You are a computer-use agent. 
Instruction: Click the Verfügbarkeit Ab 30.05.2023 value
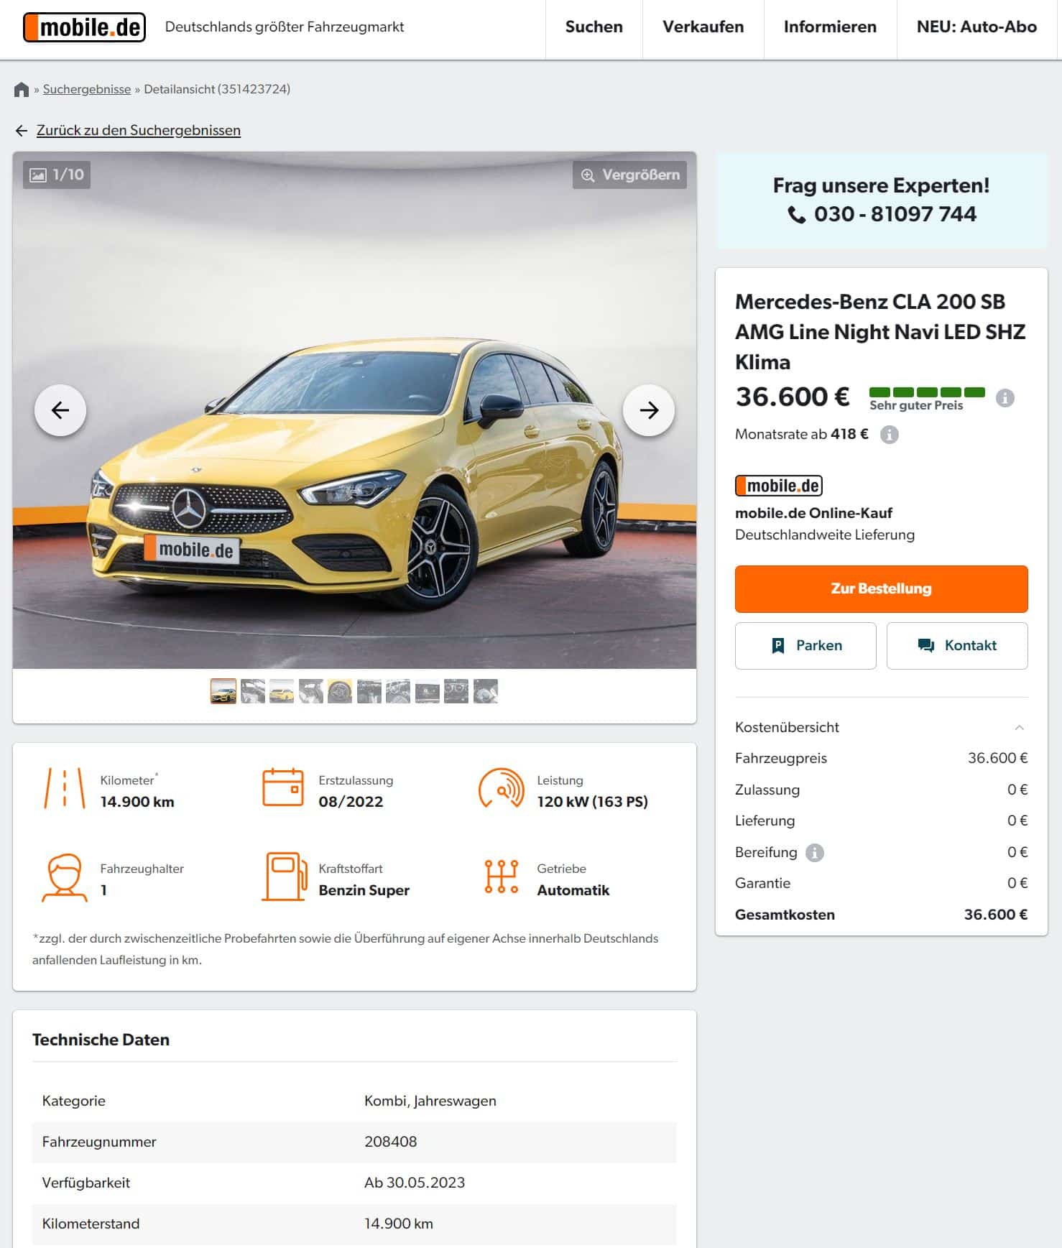(415, 1183)
